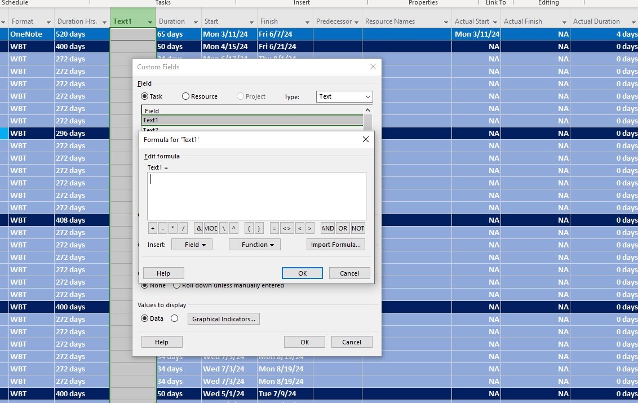
Task: Open the Graphical Indicators settings
Action: (223, 318)
